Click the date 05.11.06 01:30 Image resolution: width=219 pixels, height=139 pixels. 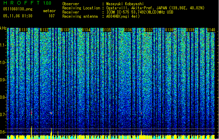(x=18, y=16)
